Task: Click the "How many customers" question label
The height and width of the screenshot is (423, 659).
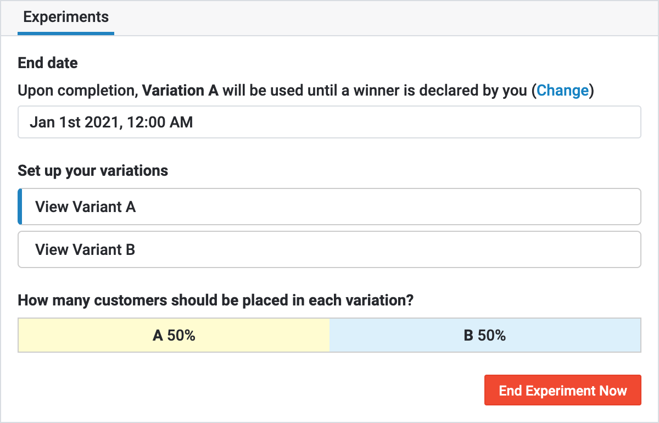Action: pos(215,300)
